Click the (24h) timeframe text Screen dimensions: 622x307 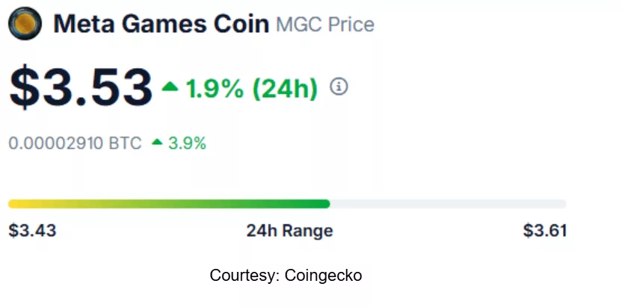click(x=285, y=88)
